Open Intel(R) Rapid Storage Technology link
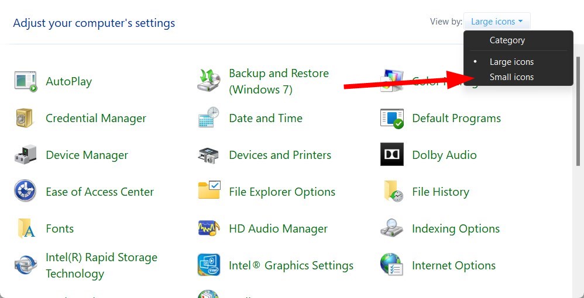This screenshot has width=584, height=298. (101, 265)
